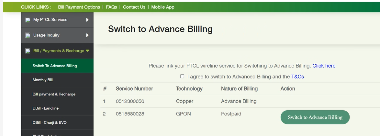
Task: Open Monthly Bill in sidebar
Action: click(x=43, y=80)
